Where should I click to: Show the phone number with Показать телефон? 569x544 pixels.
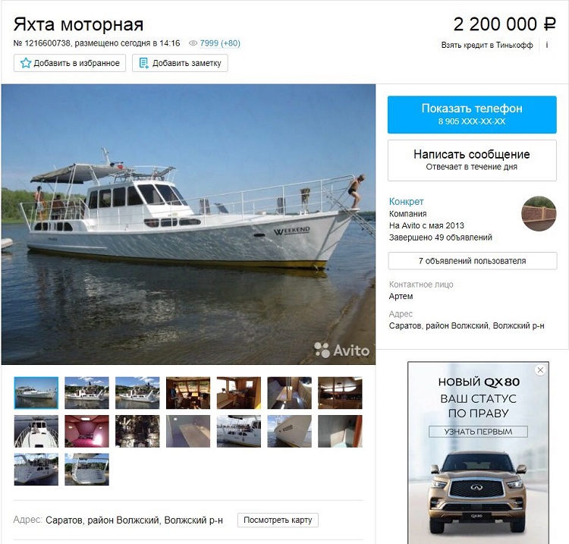(x=472, y=115)
